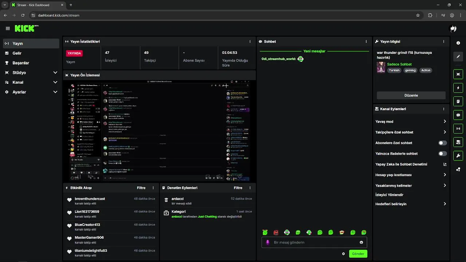
Task: Pick the heart-eyes emote at row end
Action: [x=364, y=232]
